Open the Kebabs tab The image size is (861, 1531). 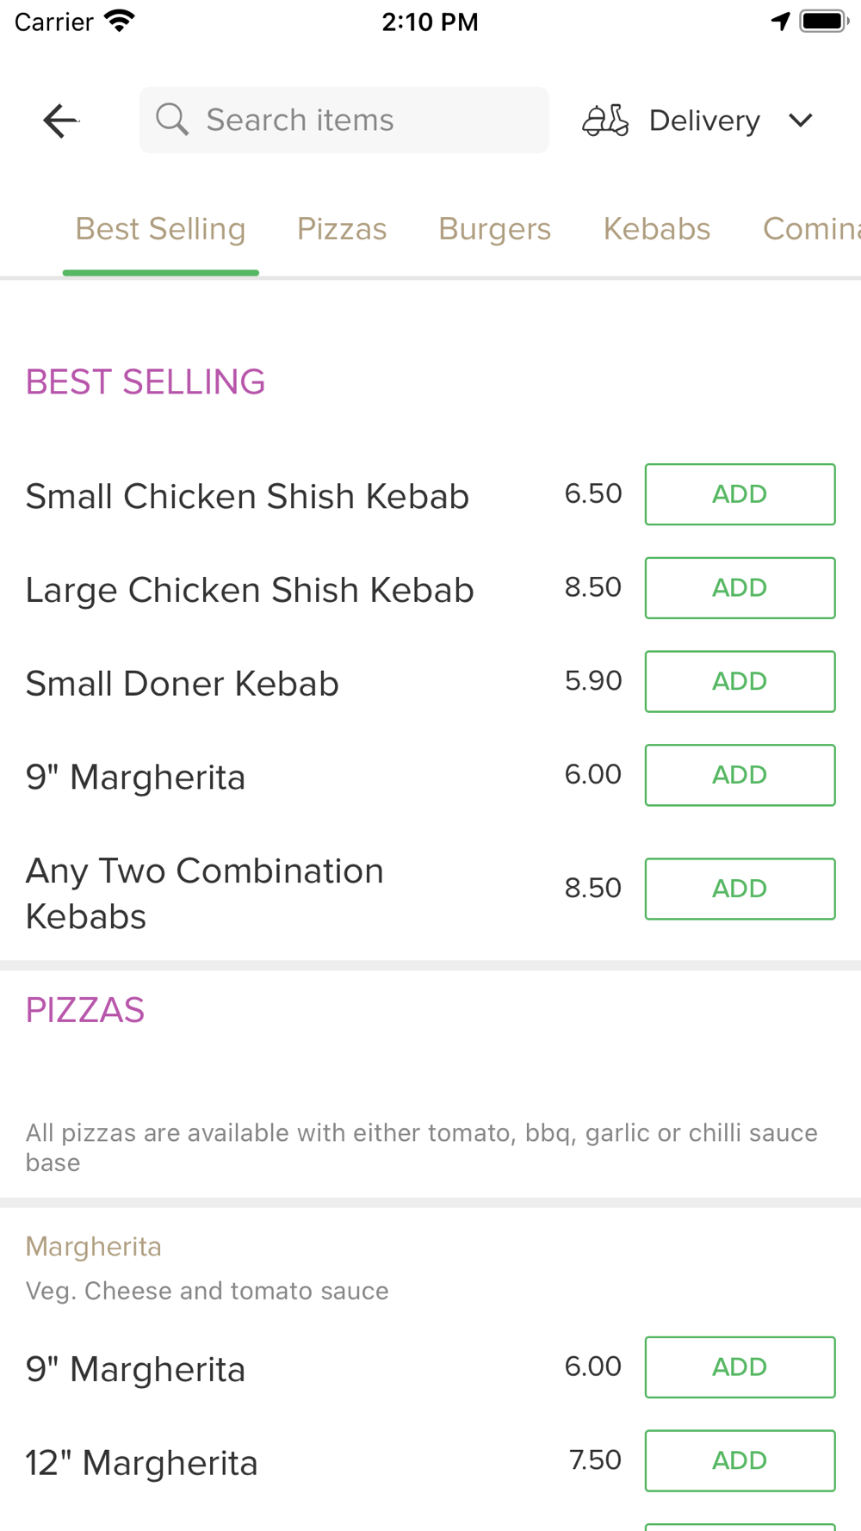click(657, 229)
